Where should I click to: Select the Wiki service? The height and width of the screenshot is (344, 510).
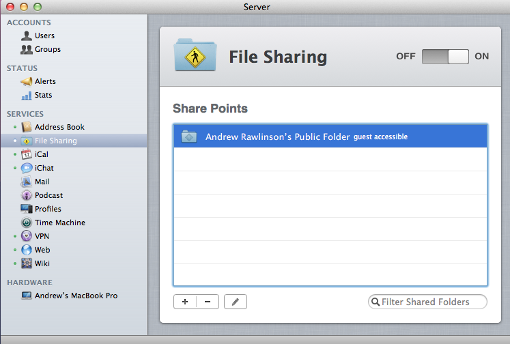(x=42, y=263)
